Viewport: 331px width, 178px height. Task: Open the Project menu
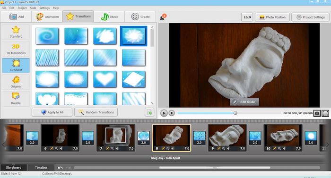22,8
